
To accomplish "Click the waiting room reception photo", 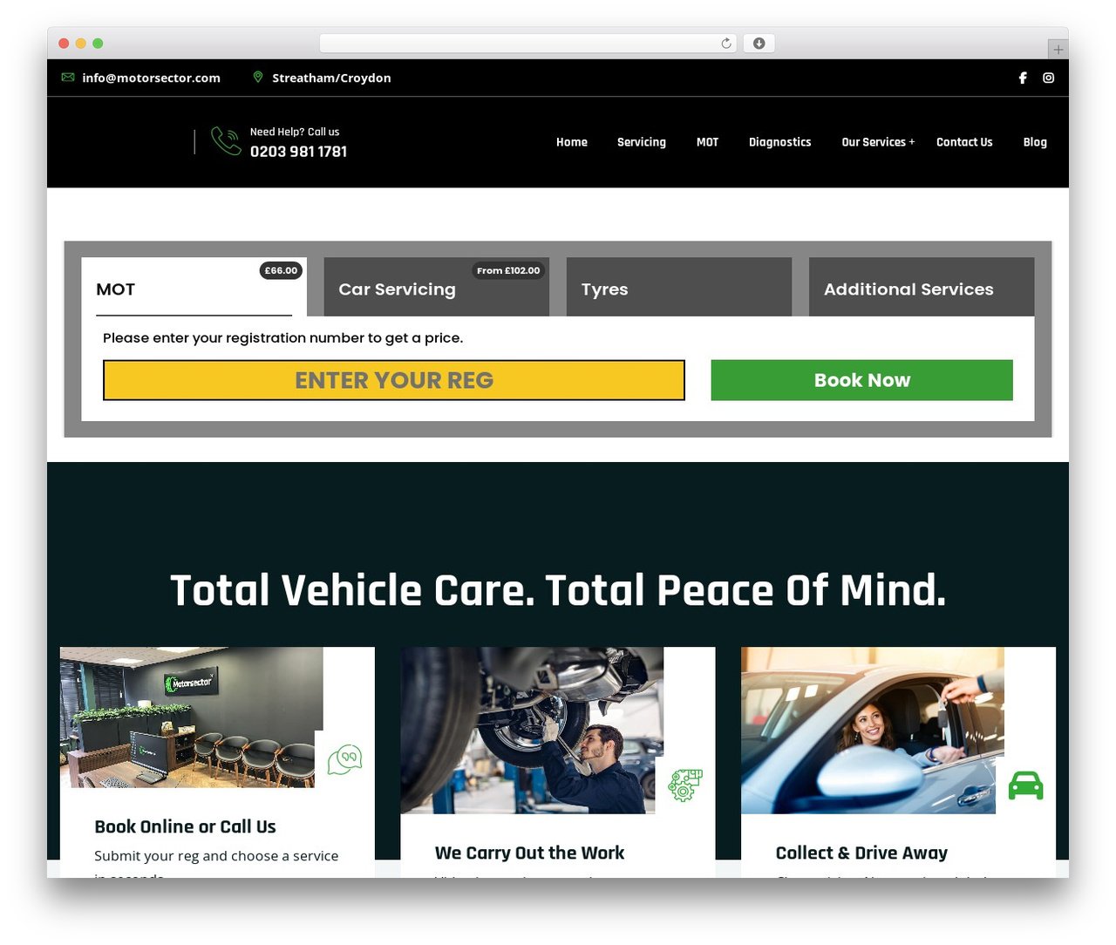I will (192, 717).
